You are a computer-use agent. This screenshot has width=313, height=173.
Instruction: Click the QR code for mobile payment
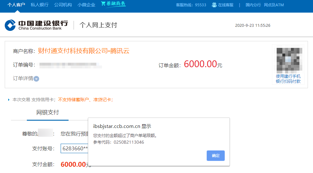point(289,61)
